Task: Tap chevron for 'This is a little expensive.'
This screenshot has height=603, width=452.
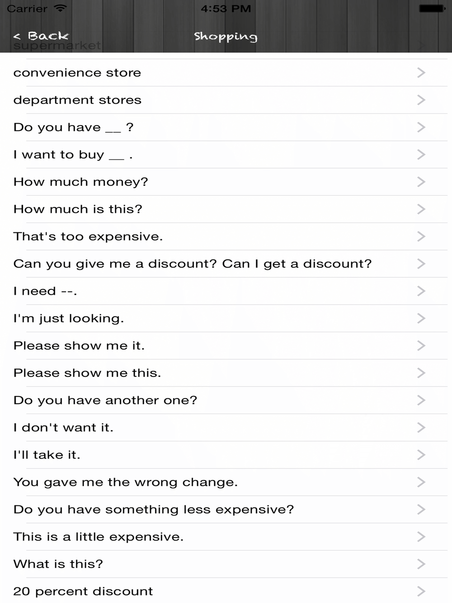Action: (421, 537)
